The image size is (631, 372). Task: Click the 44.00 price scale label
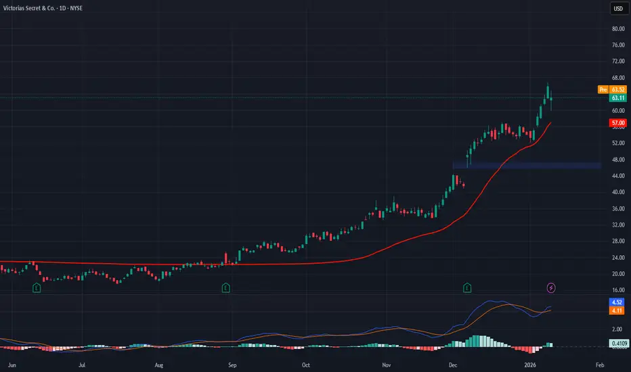pyautogui.click(x=618, y=176)
